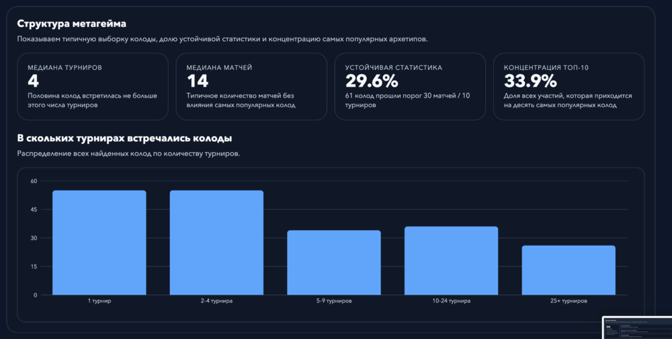Screen dimensions: 672x339
Task: Click the 33.9% concentration value
Action: pyautogui.click(x=530, y=81)
